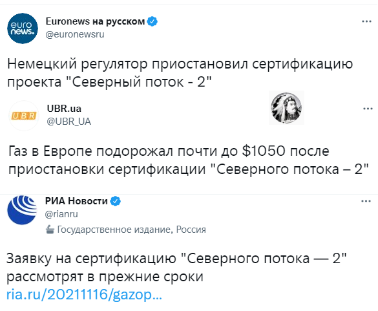This screenshot has width=378, height=311.
Task: Open the РИА Новости globe avatar
Action: click(x=22, y=210)
